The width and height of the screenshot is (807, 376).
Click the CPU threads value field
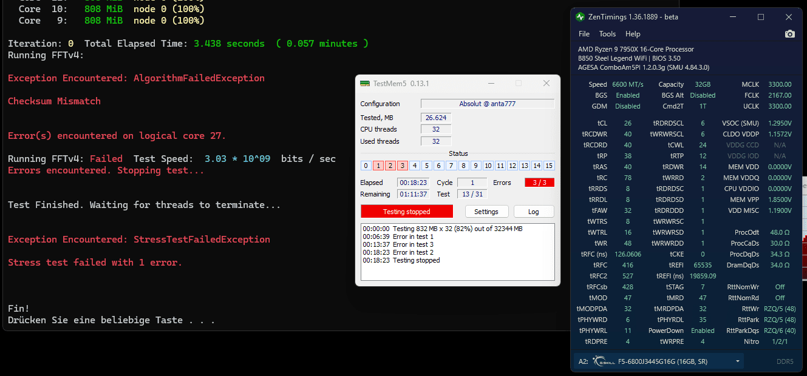(436, 129)
